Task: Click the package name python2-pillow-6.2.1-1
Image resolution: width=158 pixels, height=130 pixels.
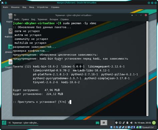Action: click(120, 74)
